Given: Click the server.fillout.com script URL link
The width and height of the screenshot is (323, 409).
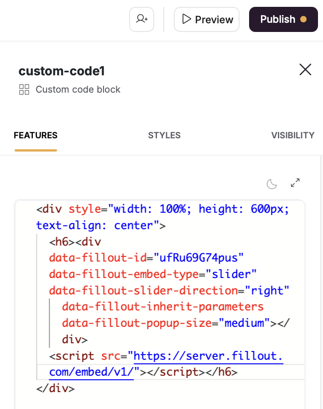Looking at the screenshot, I should point(166,364).
